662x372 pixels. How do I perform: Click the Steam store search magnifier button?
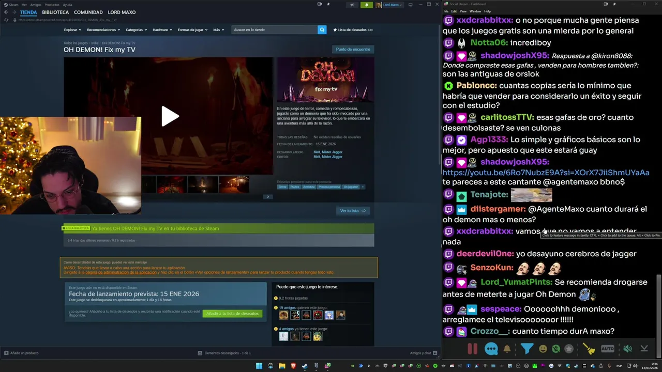322,29
